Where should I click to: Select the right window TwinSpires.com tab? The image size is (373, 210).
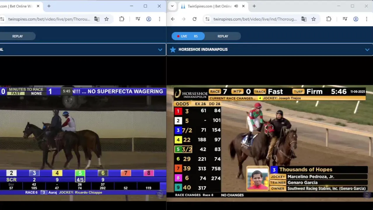click(213, 6)
